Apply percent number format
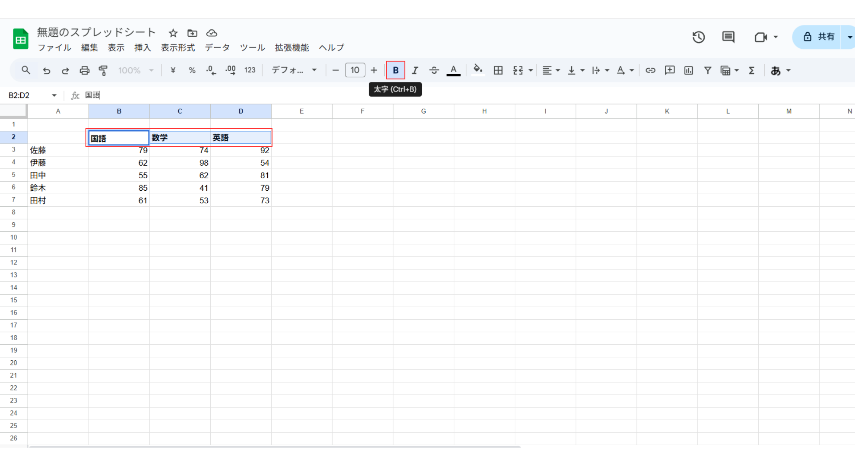 192,70
